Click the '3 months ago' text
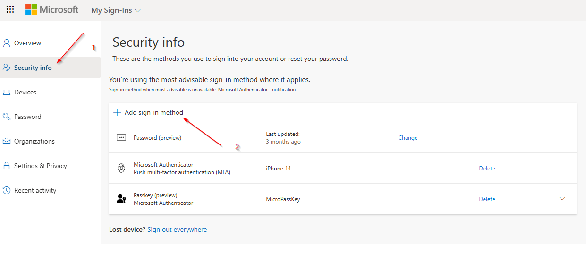This screenshot has width=586, height=262. tap(283, 142)
